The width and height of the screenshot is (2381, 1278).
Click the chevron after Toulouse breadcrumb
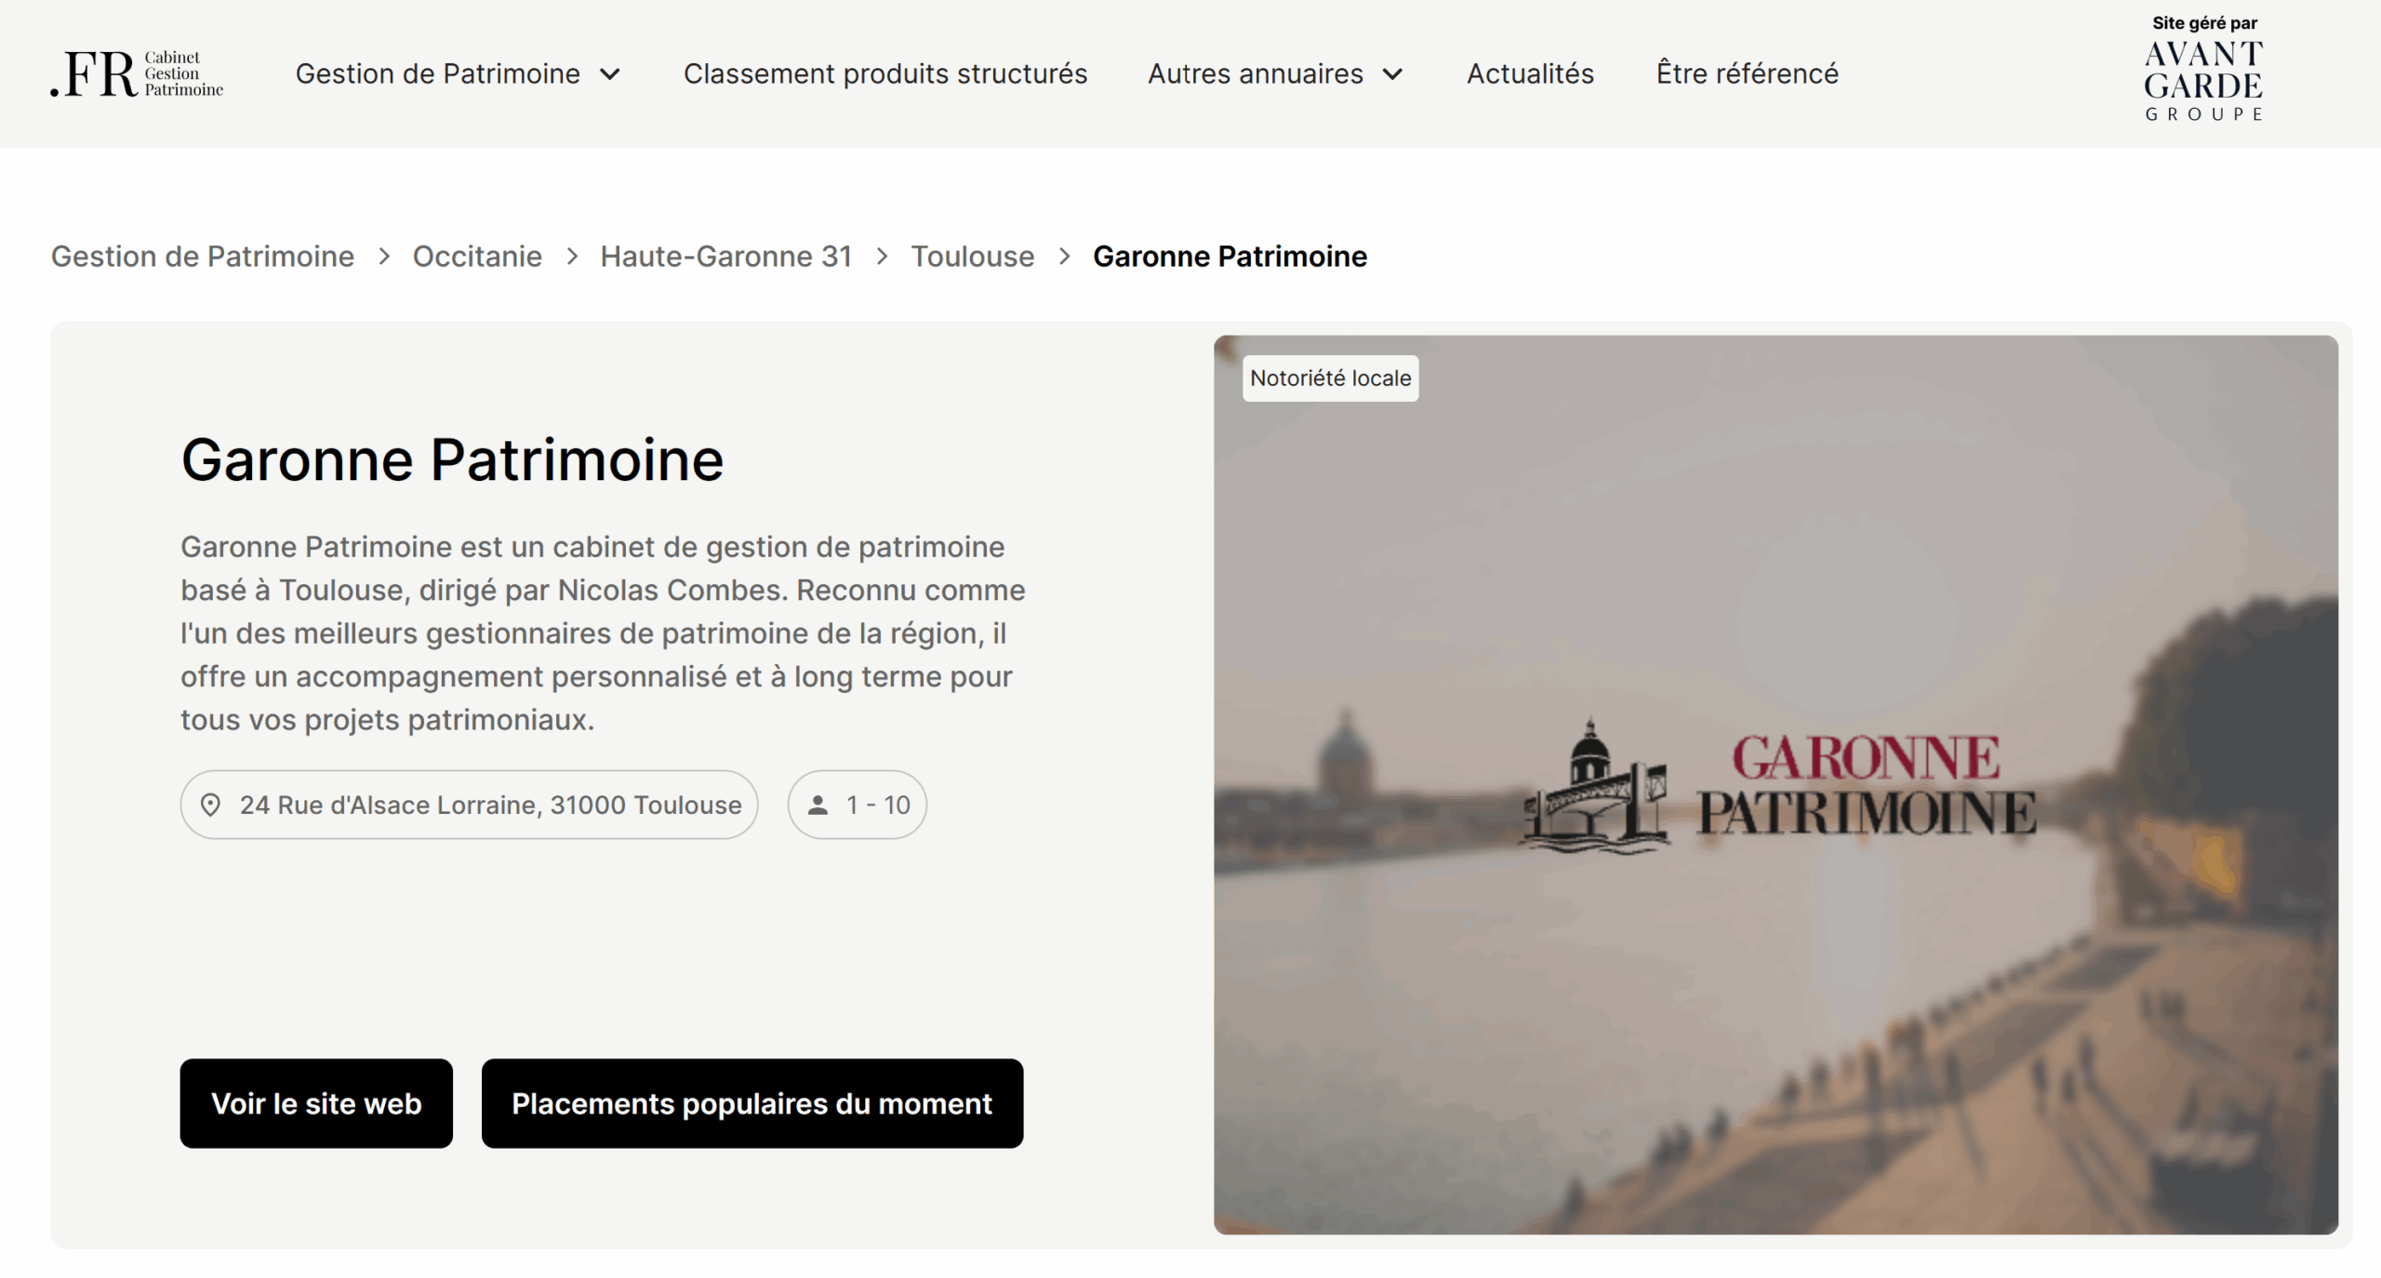[x=1065, y=257]
